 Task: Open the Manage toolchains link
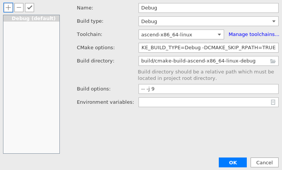(254, 34)
